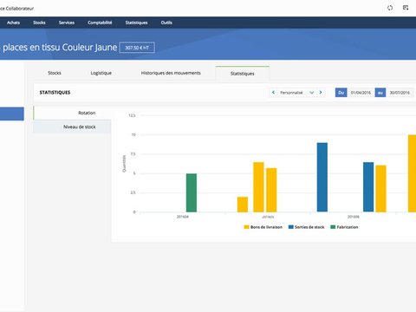
Task: Go to the previous period with the left arrow
Action: pos(273,93)
